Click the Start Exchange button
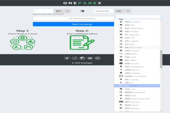This screenshot has width=170, height=113. click(73, 24)
